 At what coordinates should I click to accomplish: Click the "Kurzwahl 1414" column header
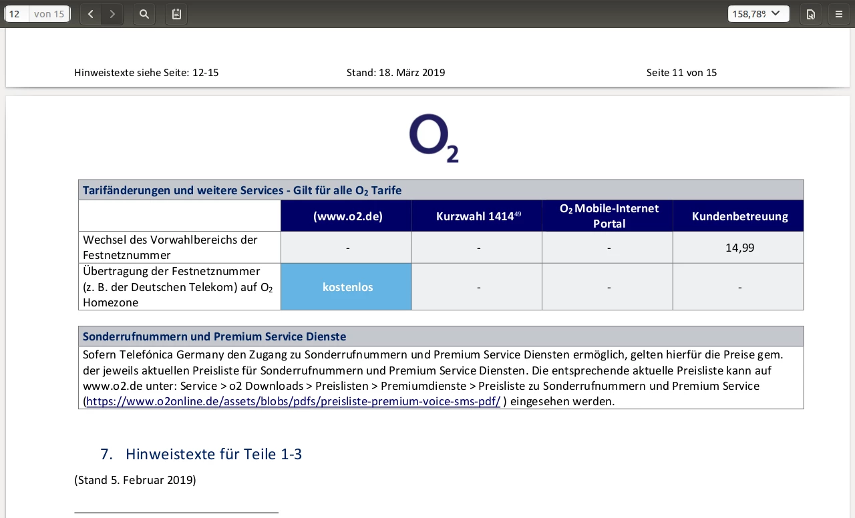point(478,216)
